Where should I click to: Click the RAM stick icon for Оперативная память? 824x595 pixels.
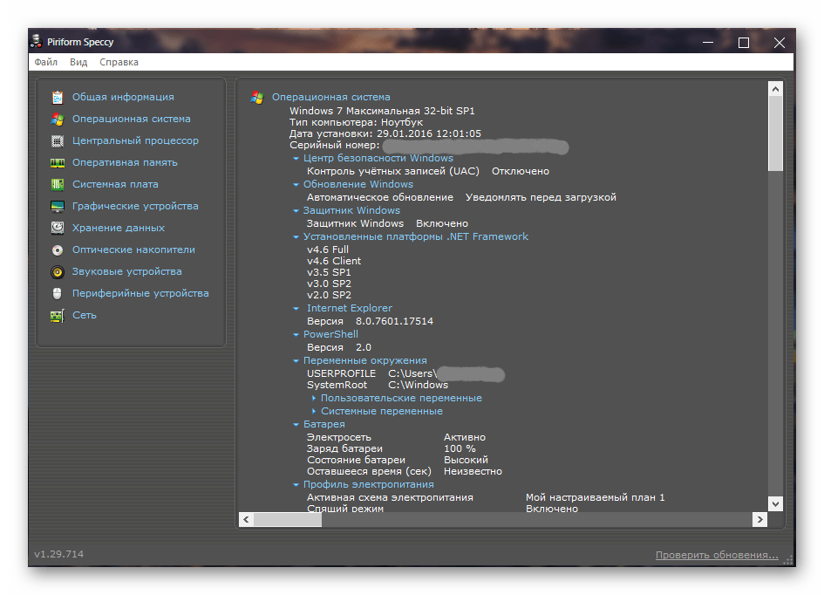point(58,163)
